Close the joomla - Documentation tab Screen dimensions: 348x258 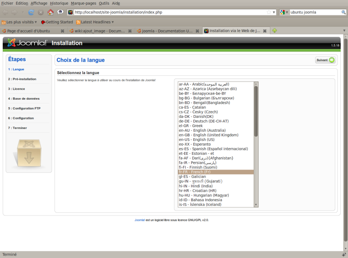[x=197, y=31]
